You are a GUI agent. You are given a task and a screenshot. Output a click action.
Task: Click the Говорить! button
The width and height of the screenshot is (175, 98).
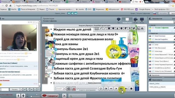(50, 96)
